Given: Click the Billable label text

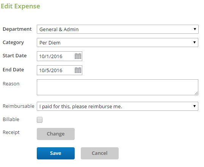Looking at the screenshot, I should [11, 120].
